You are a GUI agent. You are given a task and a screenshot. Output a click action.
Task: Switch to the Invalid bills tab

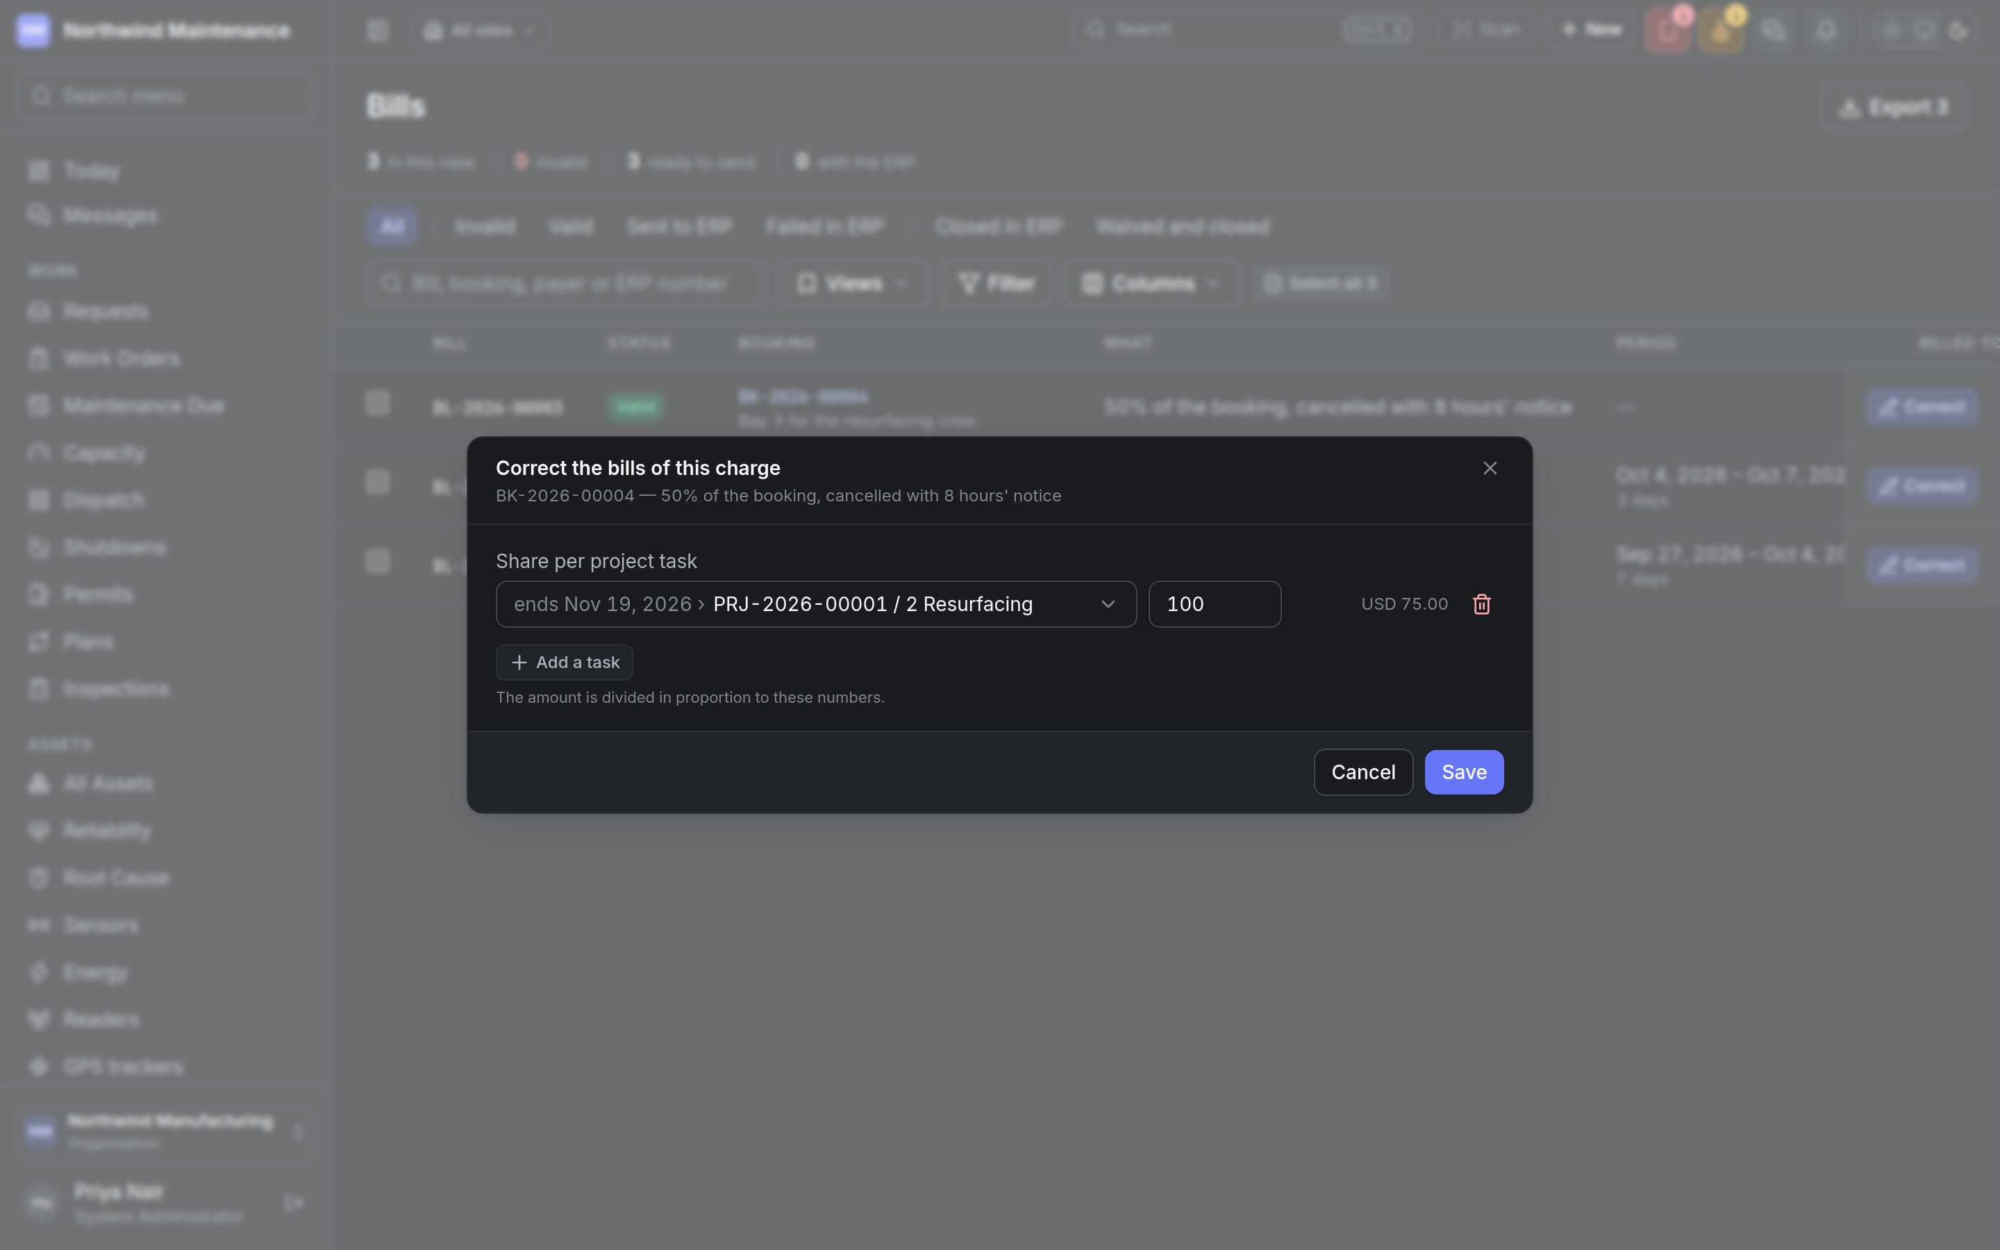coord(484,226)
